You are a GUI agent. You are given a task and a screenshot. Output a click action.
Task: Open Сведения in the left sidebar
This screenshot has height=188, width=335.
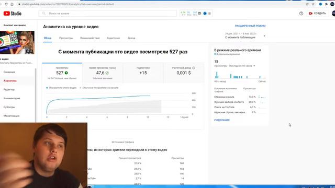9,72
